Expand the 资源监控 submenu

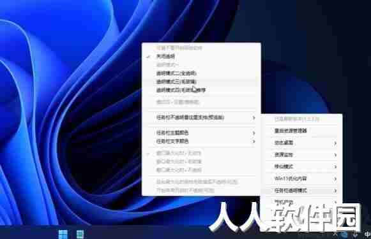301,155
